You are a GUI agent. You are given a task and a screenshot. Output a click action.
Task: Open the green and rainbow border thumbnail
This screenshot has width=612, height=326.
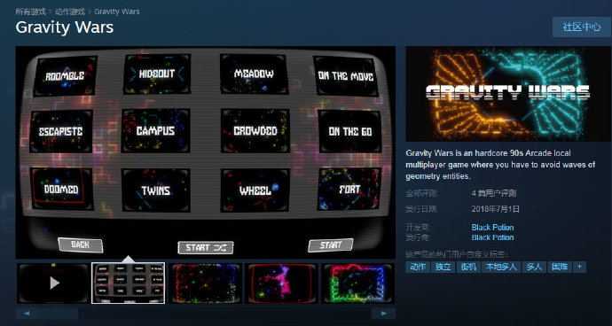click(358, 283)
